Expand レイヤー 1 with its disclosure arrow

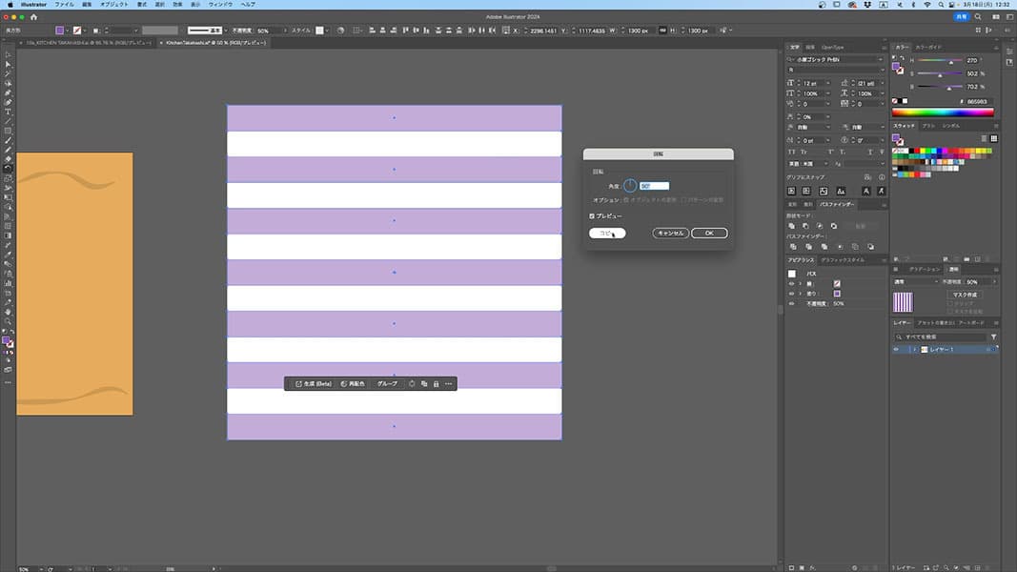point(914,350)
